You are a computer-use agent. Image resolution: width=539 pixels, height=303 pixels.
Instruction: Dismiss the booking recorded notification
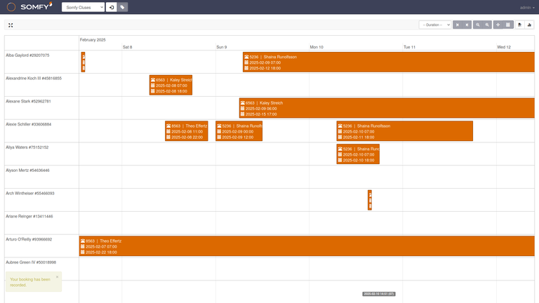57,277
